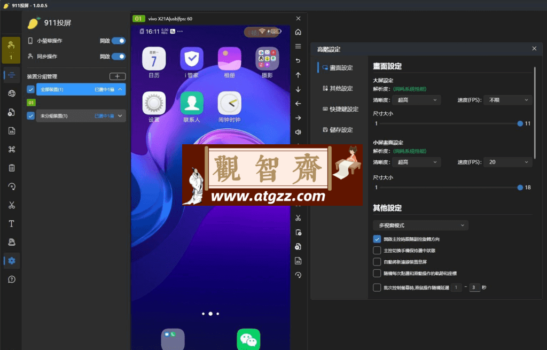Tap the home icon on phone toolbar
The height and width of the screenshot is (350, 547).
[x=298, y=32]
